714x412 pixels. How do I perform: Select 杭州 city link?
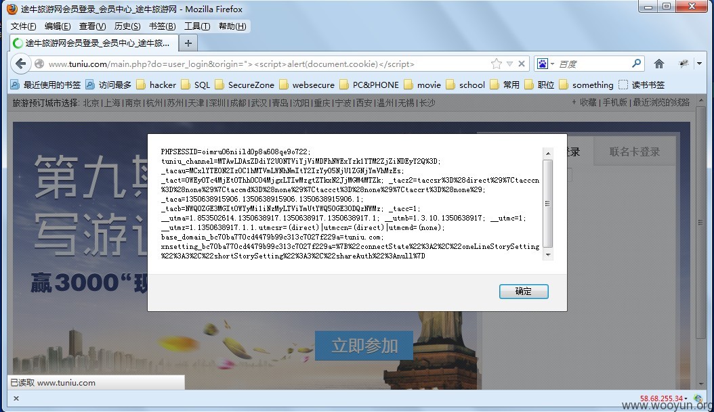154,103
